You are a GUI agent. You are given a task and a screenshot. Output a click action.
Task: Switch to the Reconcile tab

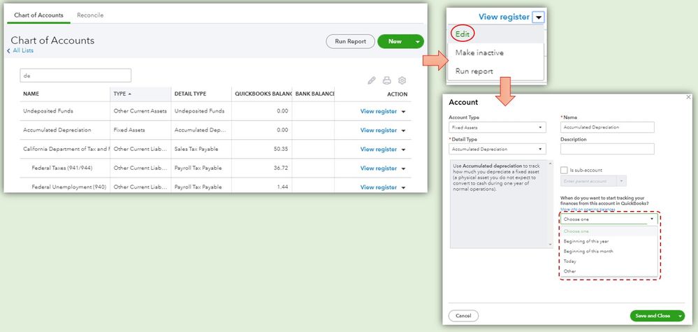(90, 15)
